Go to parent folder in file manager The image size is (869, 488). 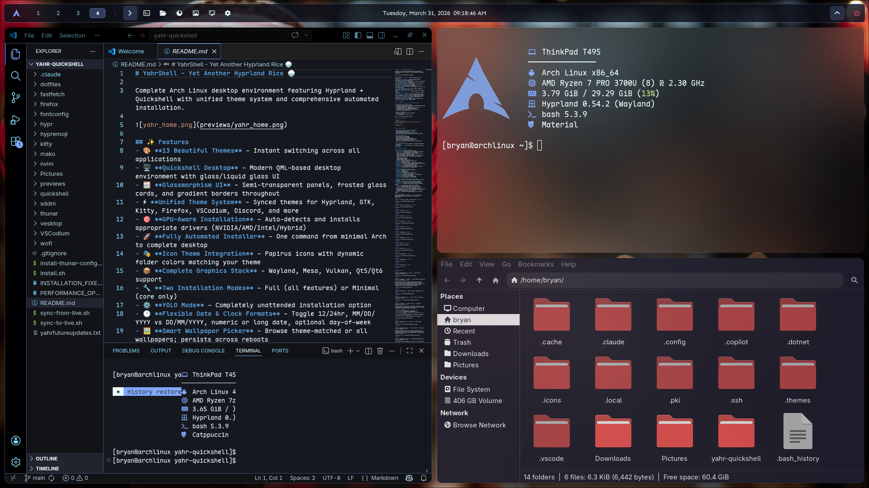click(x=479, y=280)
